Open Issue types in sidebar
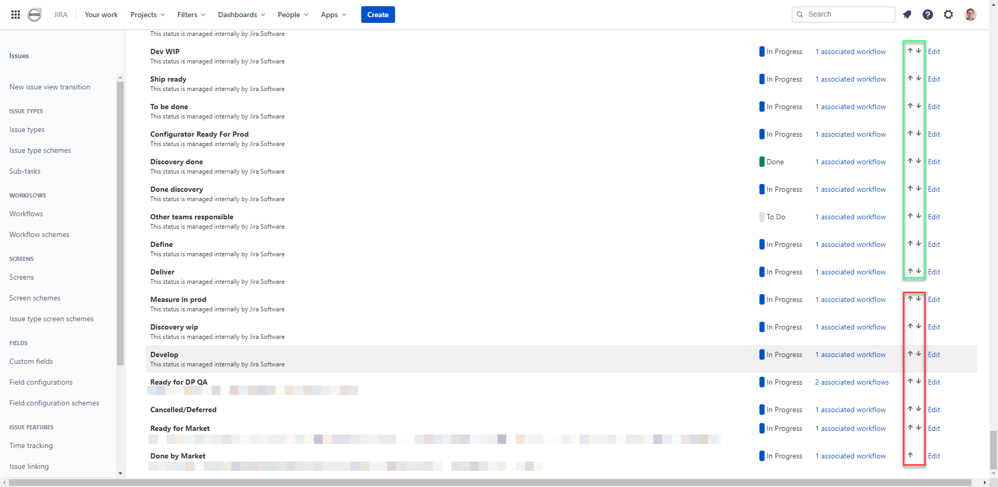This screenshot has height=487, width=998. pyautogui.click(x=27, y=129)
